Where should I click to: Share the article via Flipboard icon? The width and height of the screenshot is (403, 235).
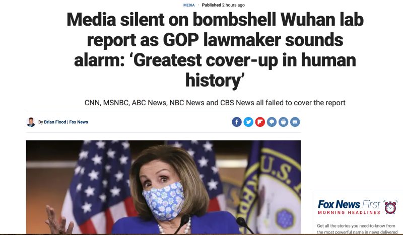pos(260,122)
